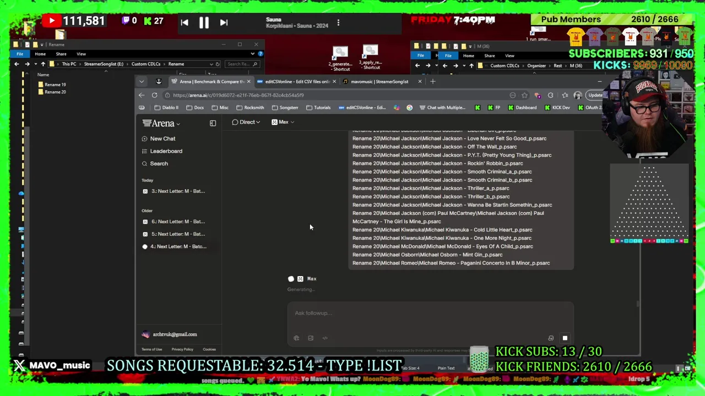This screenshot has width=705, height=396.
Task: Open Rocksmith bookmarks folder
Action: pyautogui.click(x=250, y=108)
